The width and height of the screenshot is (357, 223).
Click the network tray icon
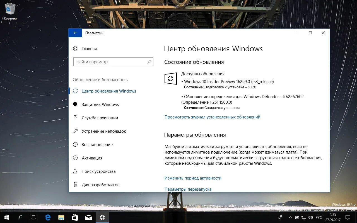303,217
